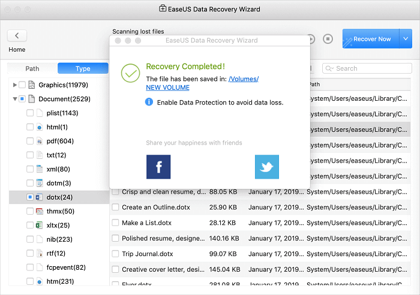Check the Graphics(11979) checkbox

(22, 85)
